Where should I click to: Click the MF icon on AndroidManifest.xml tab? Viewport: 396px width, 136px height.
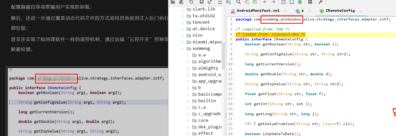(x=233, y=11)
